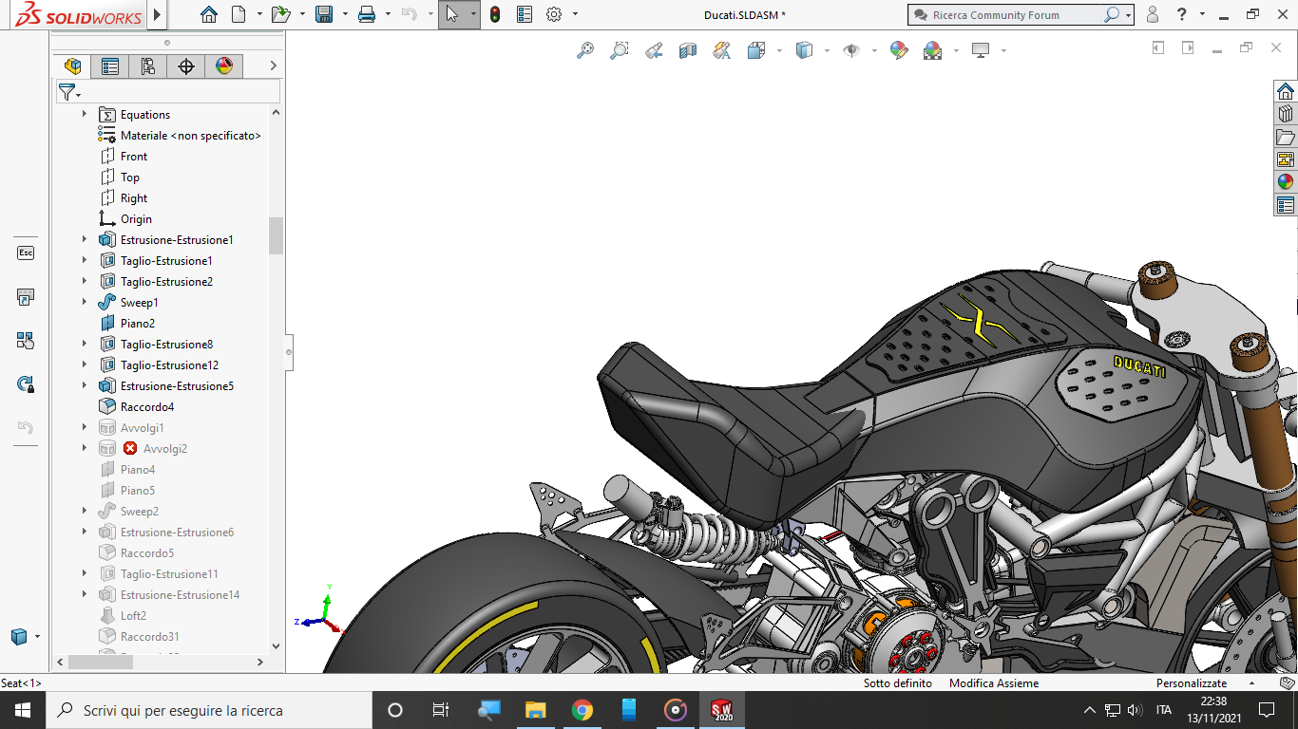Screen dimensions: 1298x729
Task: Open the DimXpertManager crosshair tab
Action: pyautogui.click(x=186, y=65)
